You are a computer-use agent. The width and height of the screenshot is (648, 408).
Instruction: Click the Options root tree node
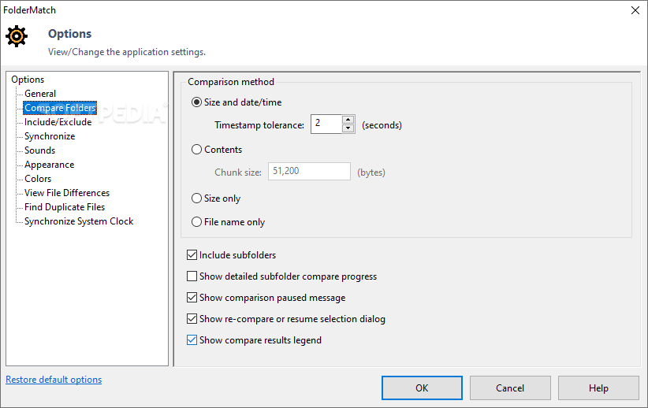pos(28,80)
